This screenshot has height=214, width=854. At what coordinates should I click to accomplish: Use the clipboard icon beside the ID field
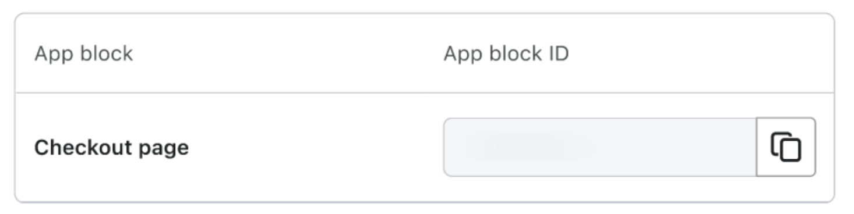pyautogui.click(x=786, y=147)
